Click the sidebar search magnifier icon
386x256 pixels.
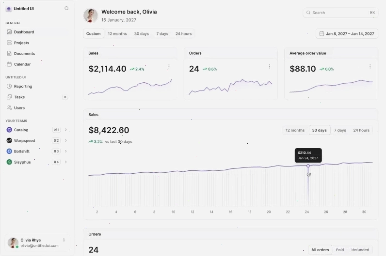[66, 8]
